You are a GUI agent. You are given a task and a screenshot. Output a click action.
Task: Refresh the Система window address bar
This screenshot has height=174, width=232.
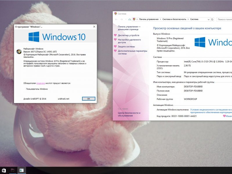pos(212,19)
